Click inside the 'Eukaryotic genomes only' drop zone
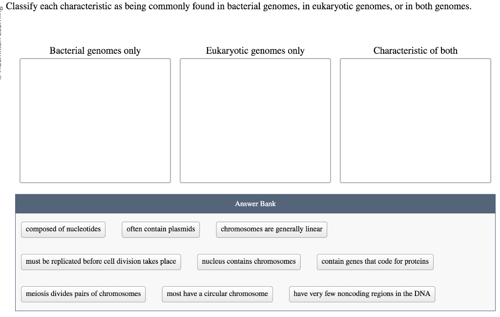Image resolution: width=500 pixels, height=317 pixels. pyautogui.click(x=255, y=120)
